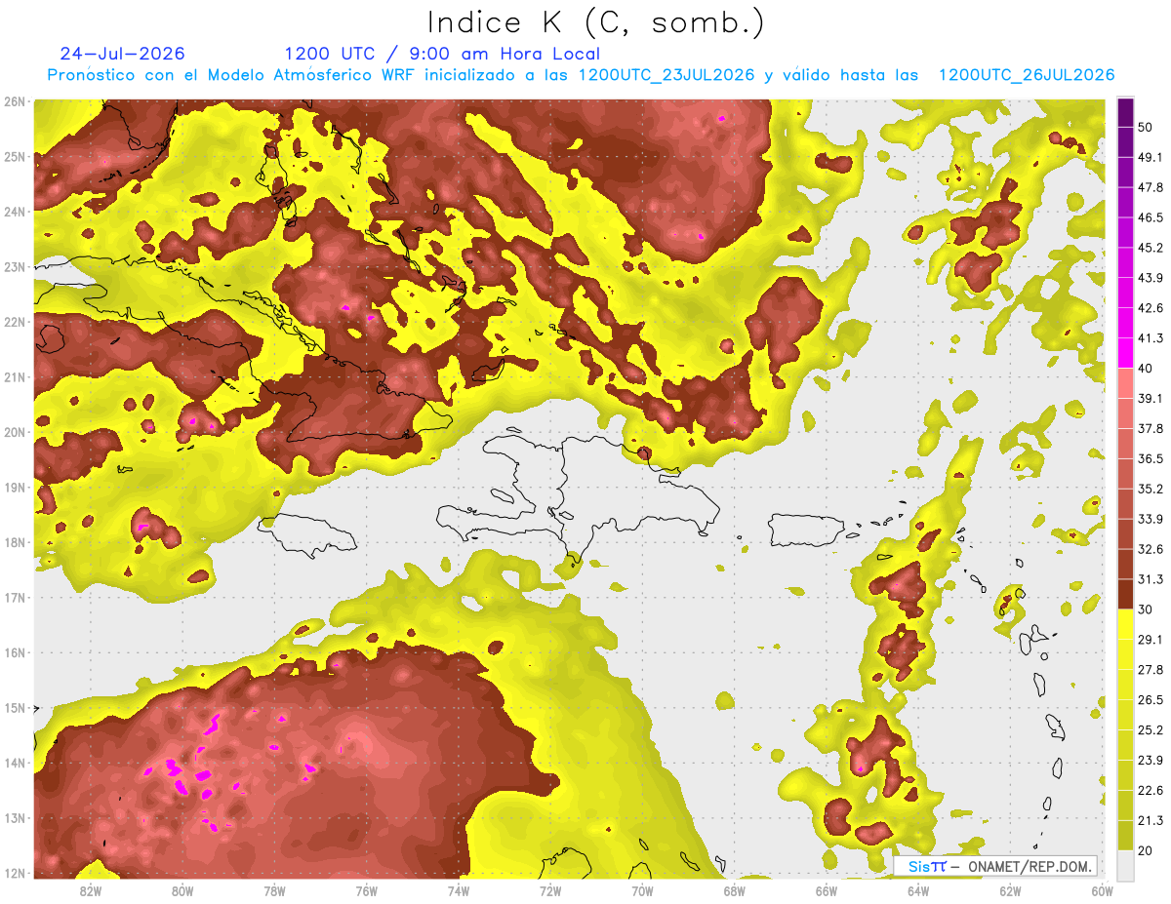
Task: Click the colorbar value '49.1'
Action: point(1151,157)
